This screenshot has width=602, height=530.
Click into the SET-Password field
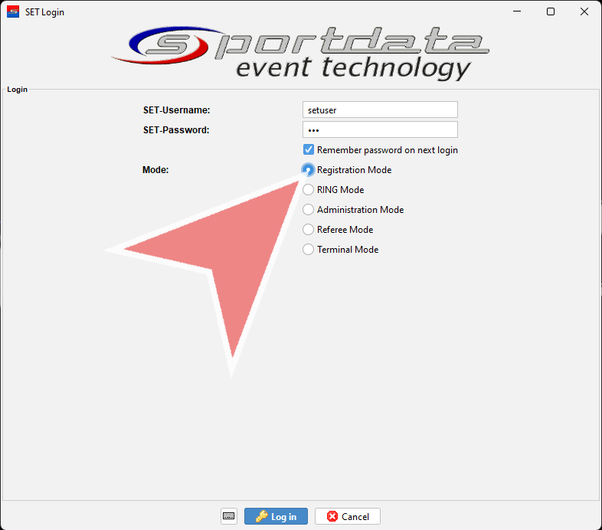pyautogui.click(x=380, y=130)
